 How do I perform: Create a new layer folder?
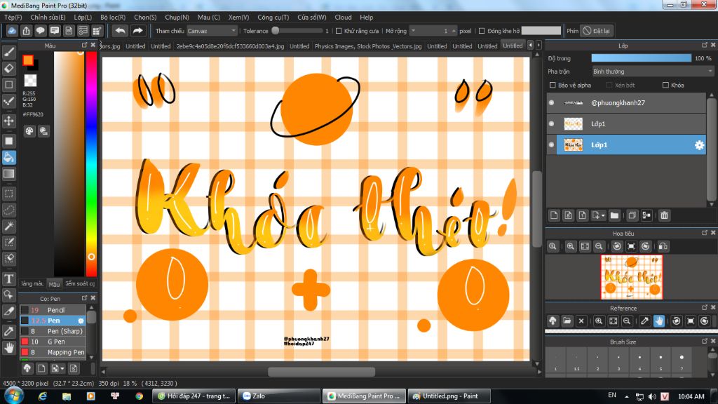614,215
